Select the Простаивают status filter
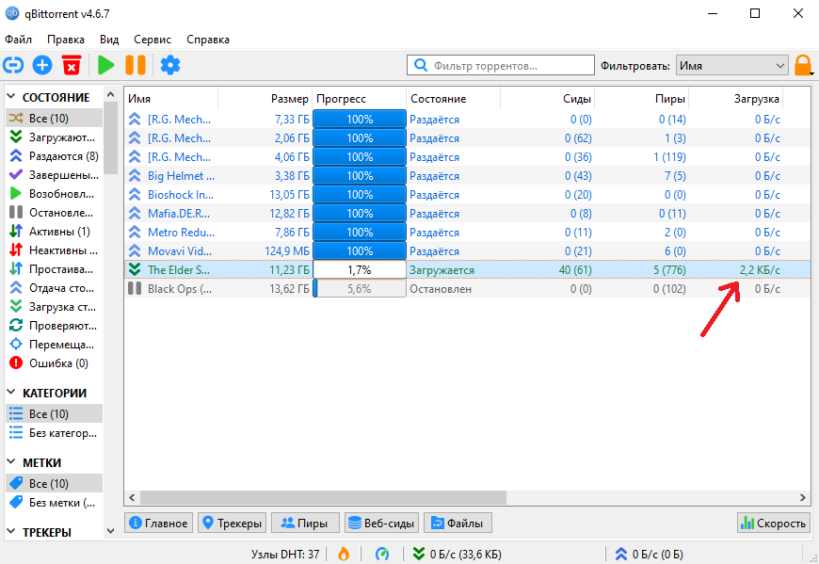Screen dimensions: 819x564 pos(55,269)
